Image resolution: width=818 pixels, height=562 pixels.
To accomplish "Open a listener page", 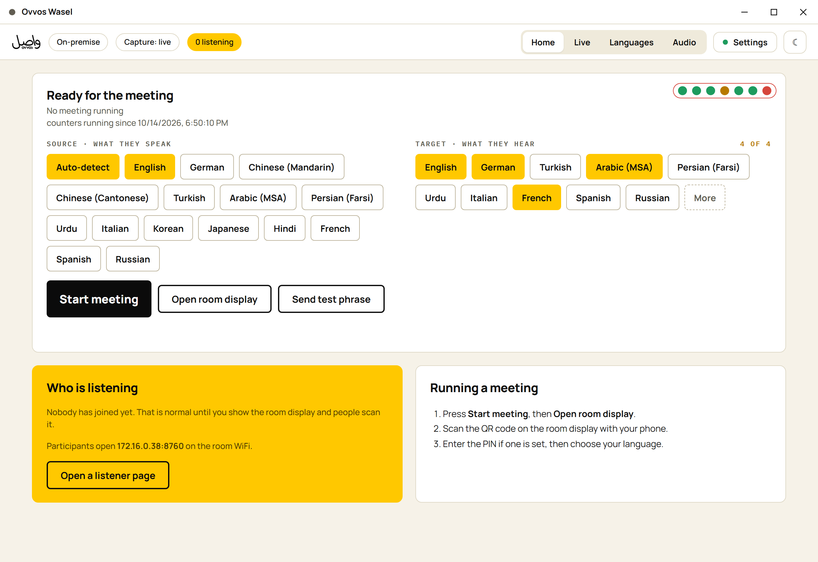I will 108,475.
